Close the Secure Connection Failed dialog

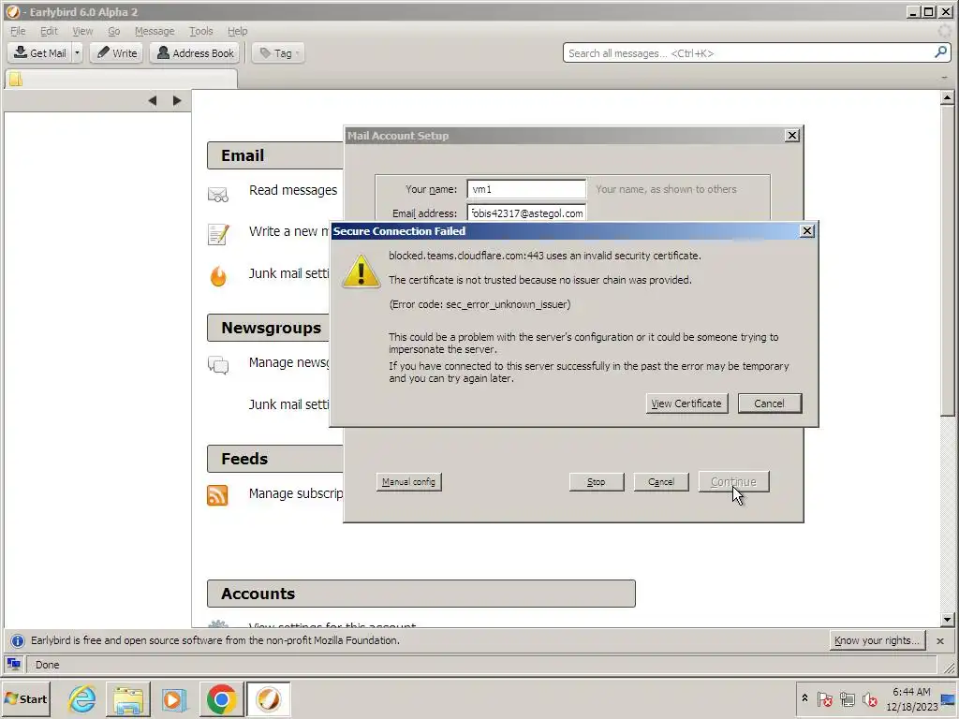tap(807, 230)
